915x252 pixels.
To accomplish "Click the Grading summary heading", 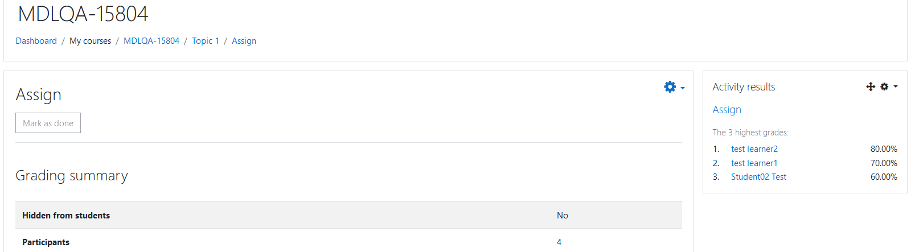I will 72,176.
